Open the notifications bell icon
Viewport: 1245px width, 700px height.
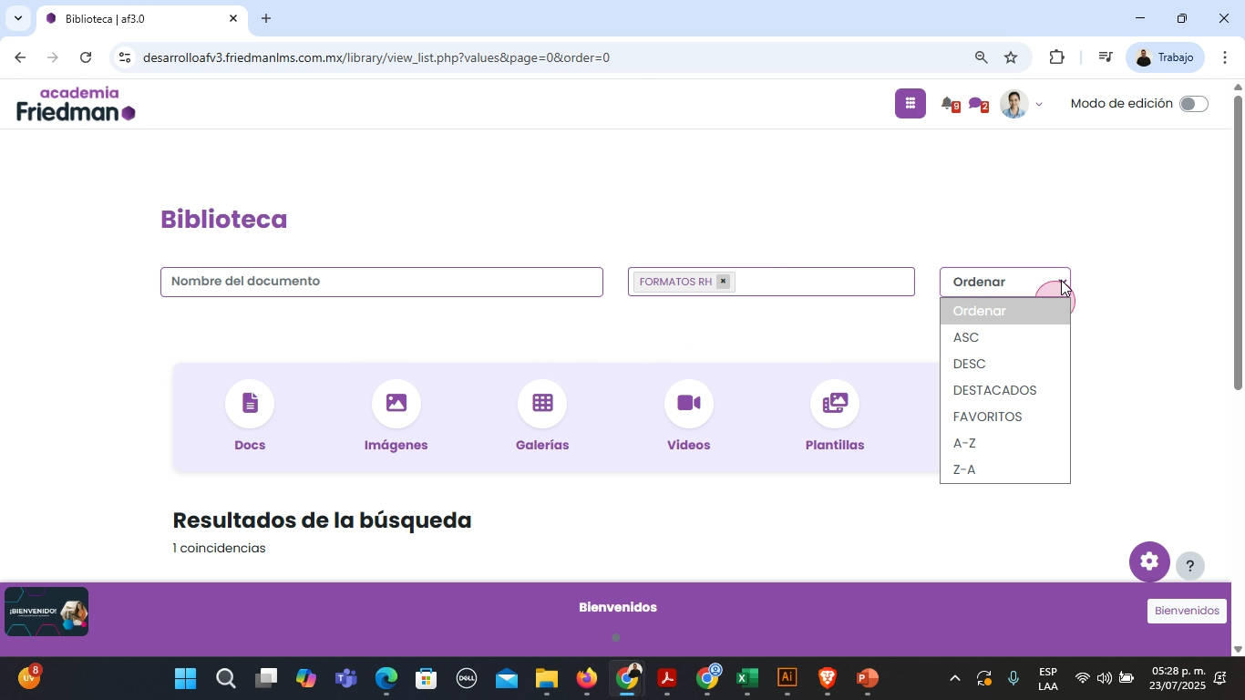(949, 104)
